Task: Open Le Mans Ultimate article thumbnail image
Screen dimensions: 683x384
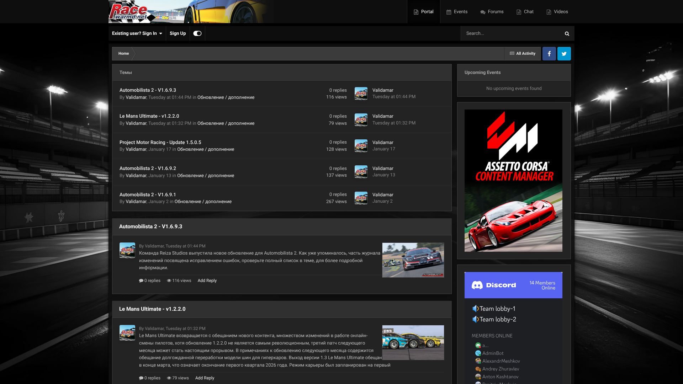Action: coord(413,342)
